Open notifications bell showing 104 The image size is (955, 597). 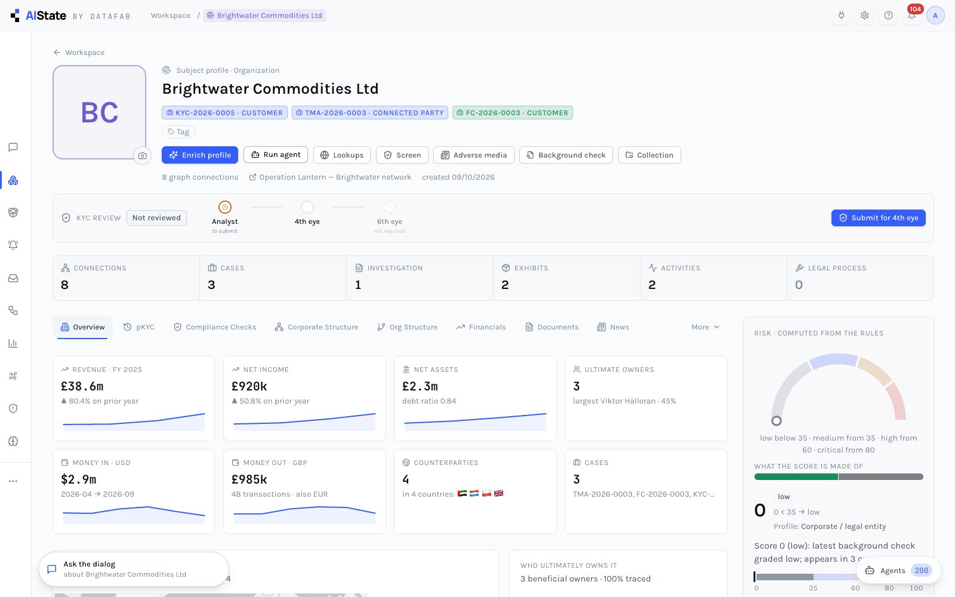pos(911,16)
